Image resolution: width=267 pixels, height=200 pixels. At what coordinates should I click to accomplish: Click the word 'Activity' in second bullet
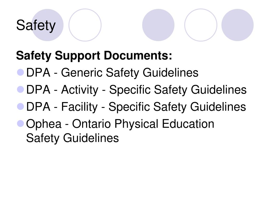coord(80,90)
